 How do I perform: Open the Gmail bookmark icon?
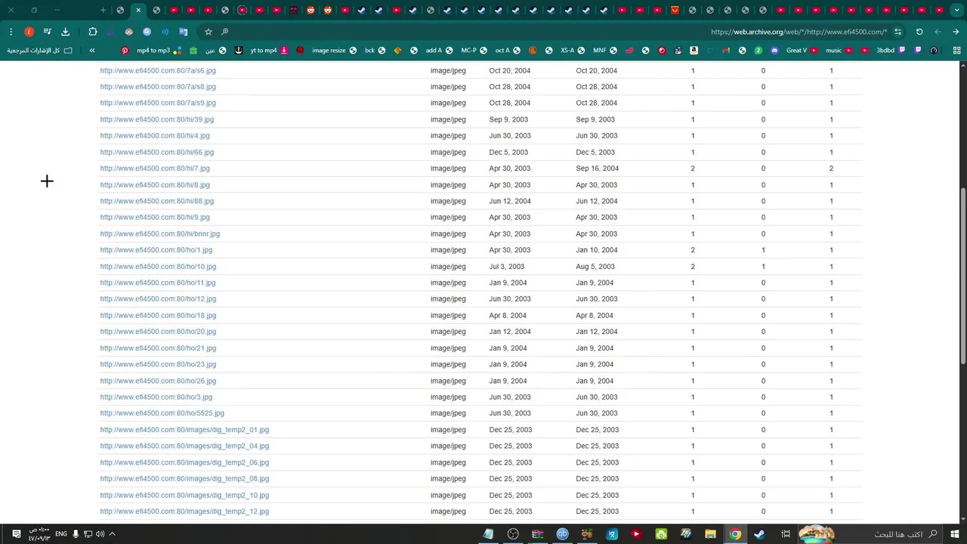[726, 51]
